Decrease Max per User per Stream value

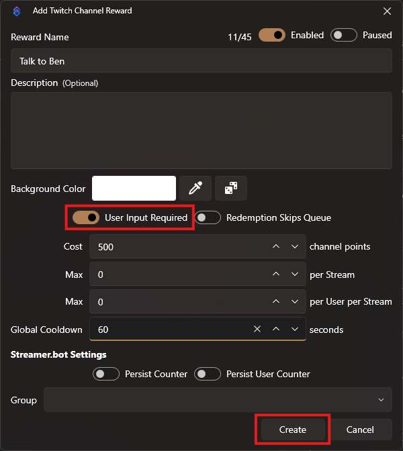point(295,301)
